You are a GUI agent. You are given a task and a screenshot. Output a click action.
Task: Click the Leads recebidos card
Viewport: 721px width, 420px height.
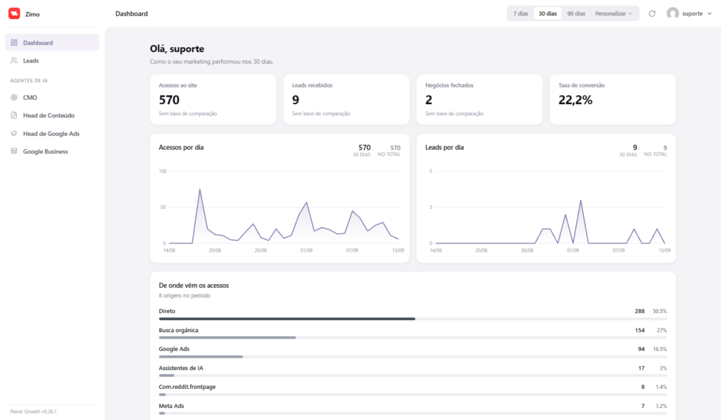tap(346, 99)
